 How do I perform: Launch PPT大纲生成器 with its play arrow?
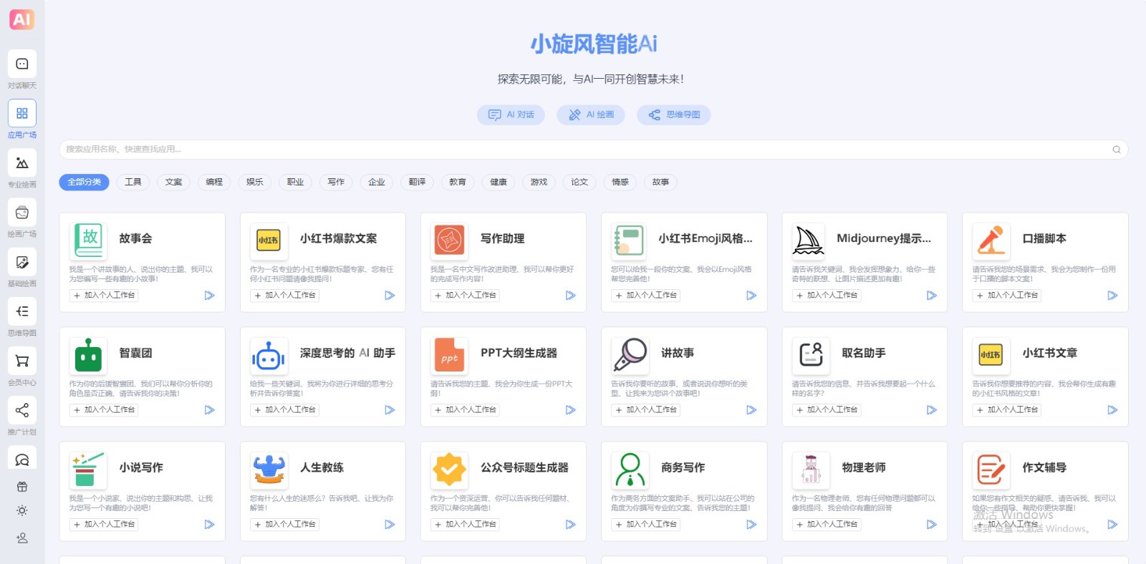pyautogui.click(x=570, y=410)
